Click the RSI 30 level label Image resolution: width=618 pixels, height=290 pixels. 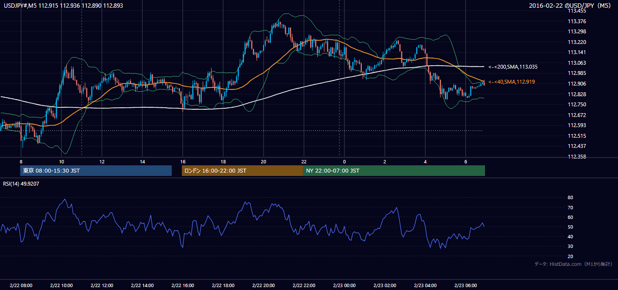571,246
